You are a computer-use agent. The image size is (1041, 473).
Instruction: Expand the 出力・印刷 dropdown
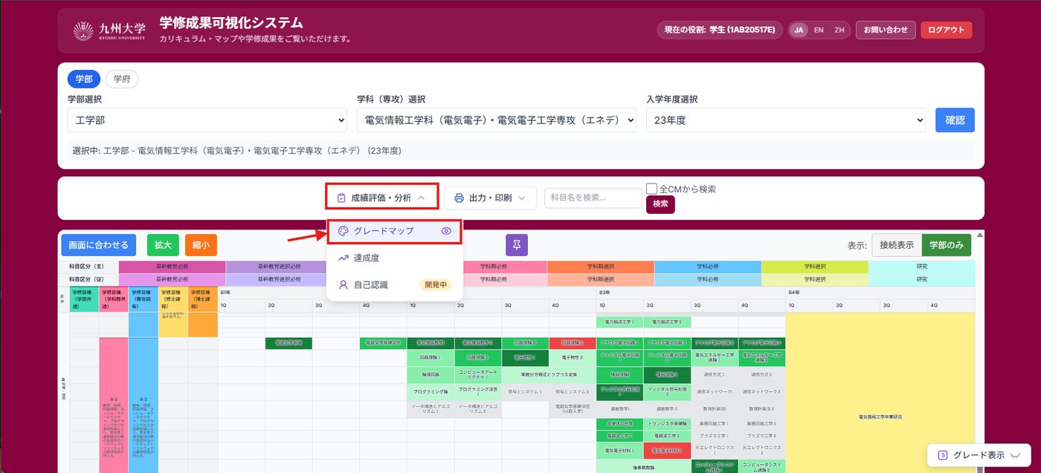490,198
